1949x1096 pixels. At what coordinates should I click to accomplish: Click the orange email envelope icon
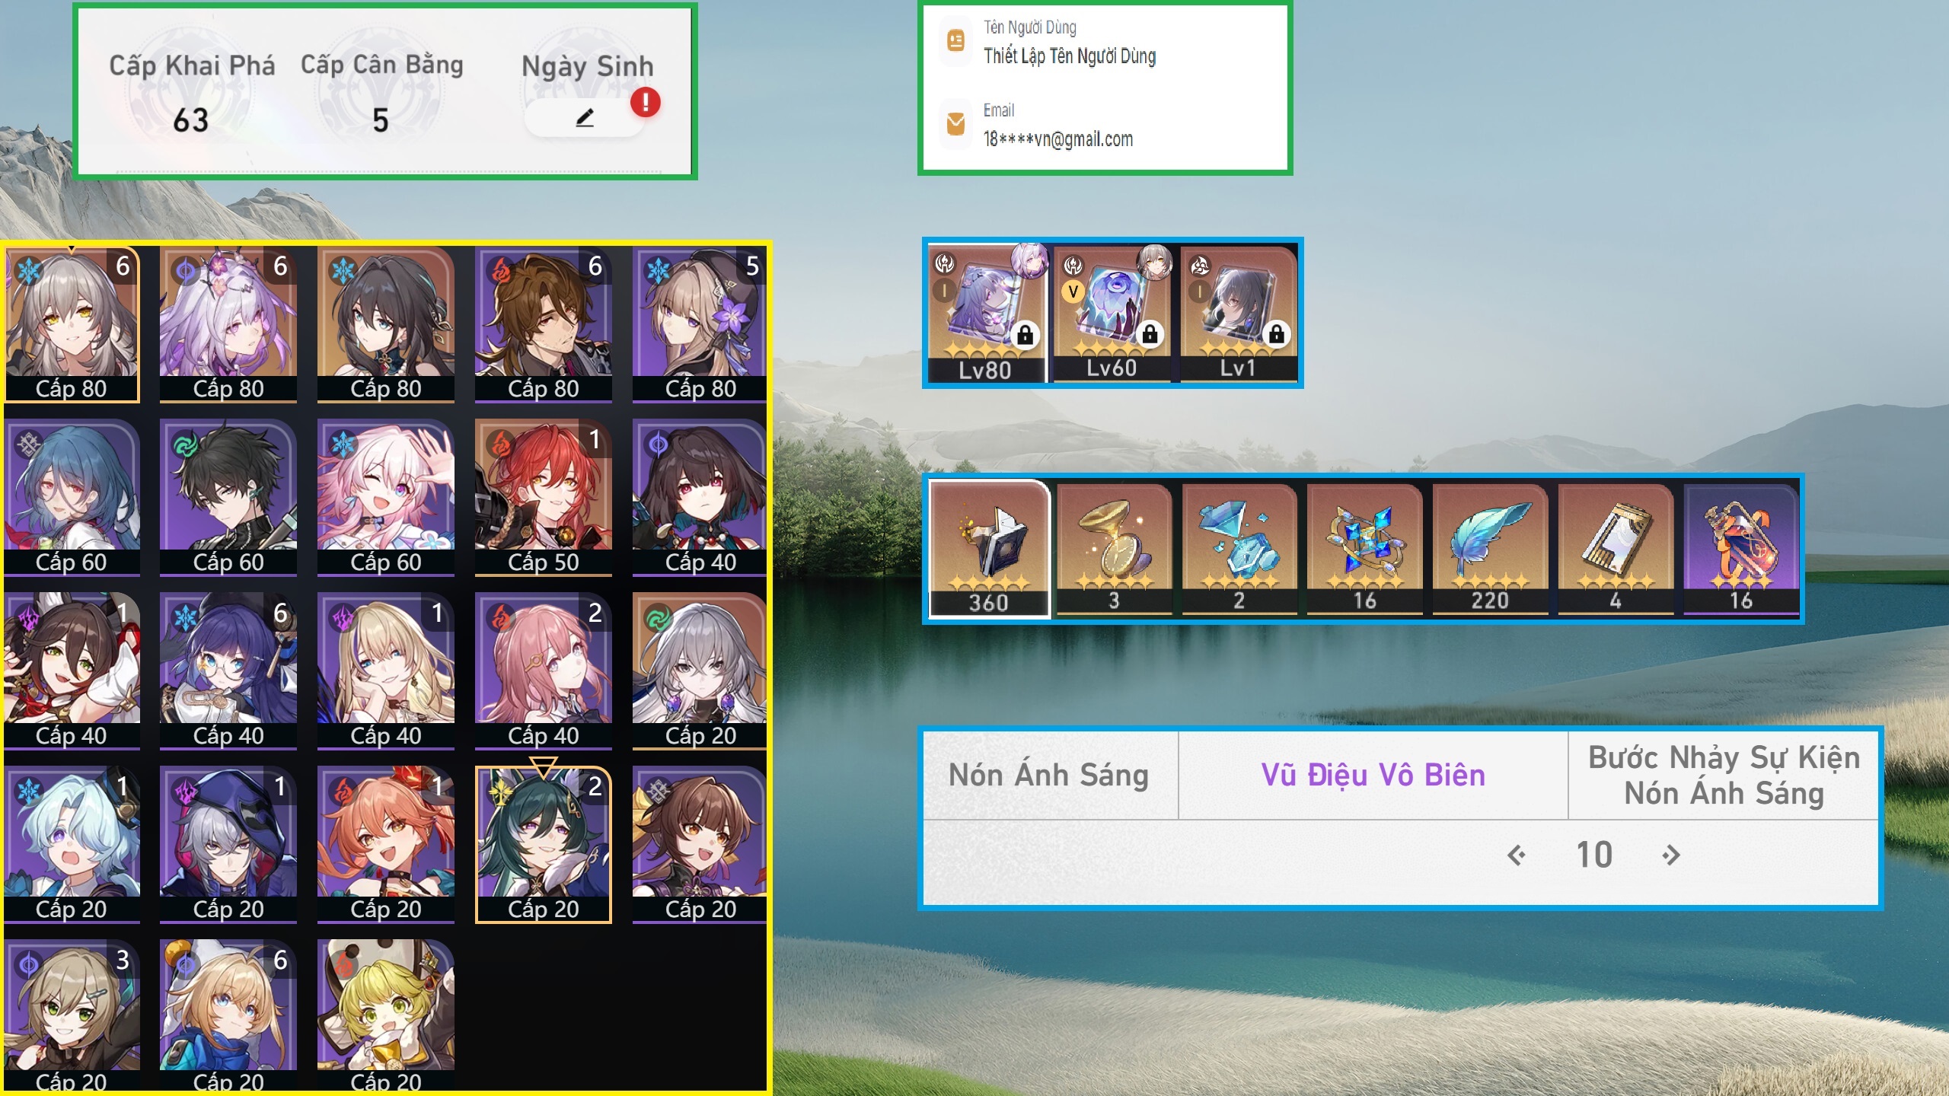[955, 123]
